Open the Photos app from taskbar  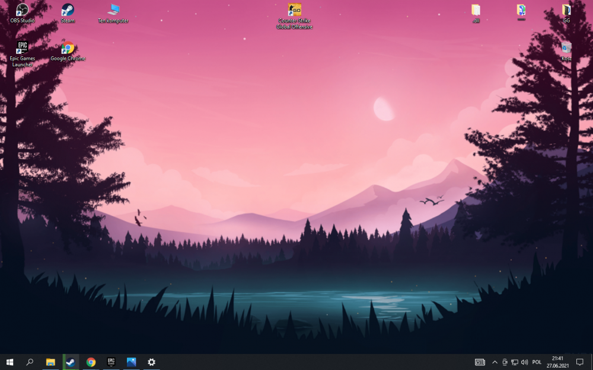(131, 362)
